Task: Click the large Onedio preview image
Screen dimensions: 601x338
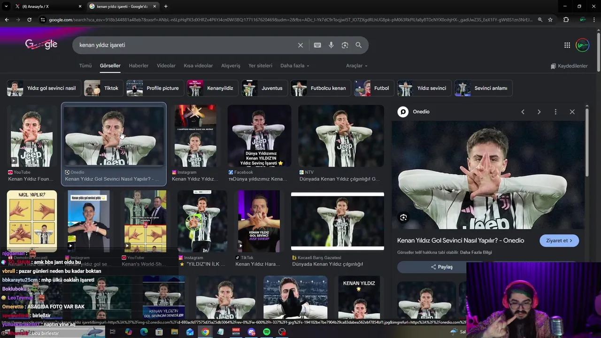Action: point(488,175)
